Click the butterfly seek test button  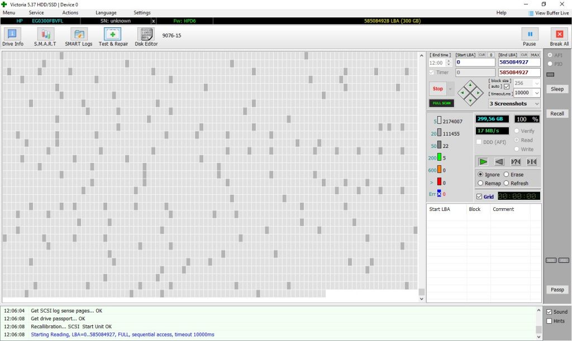point(532,162)
